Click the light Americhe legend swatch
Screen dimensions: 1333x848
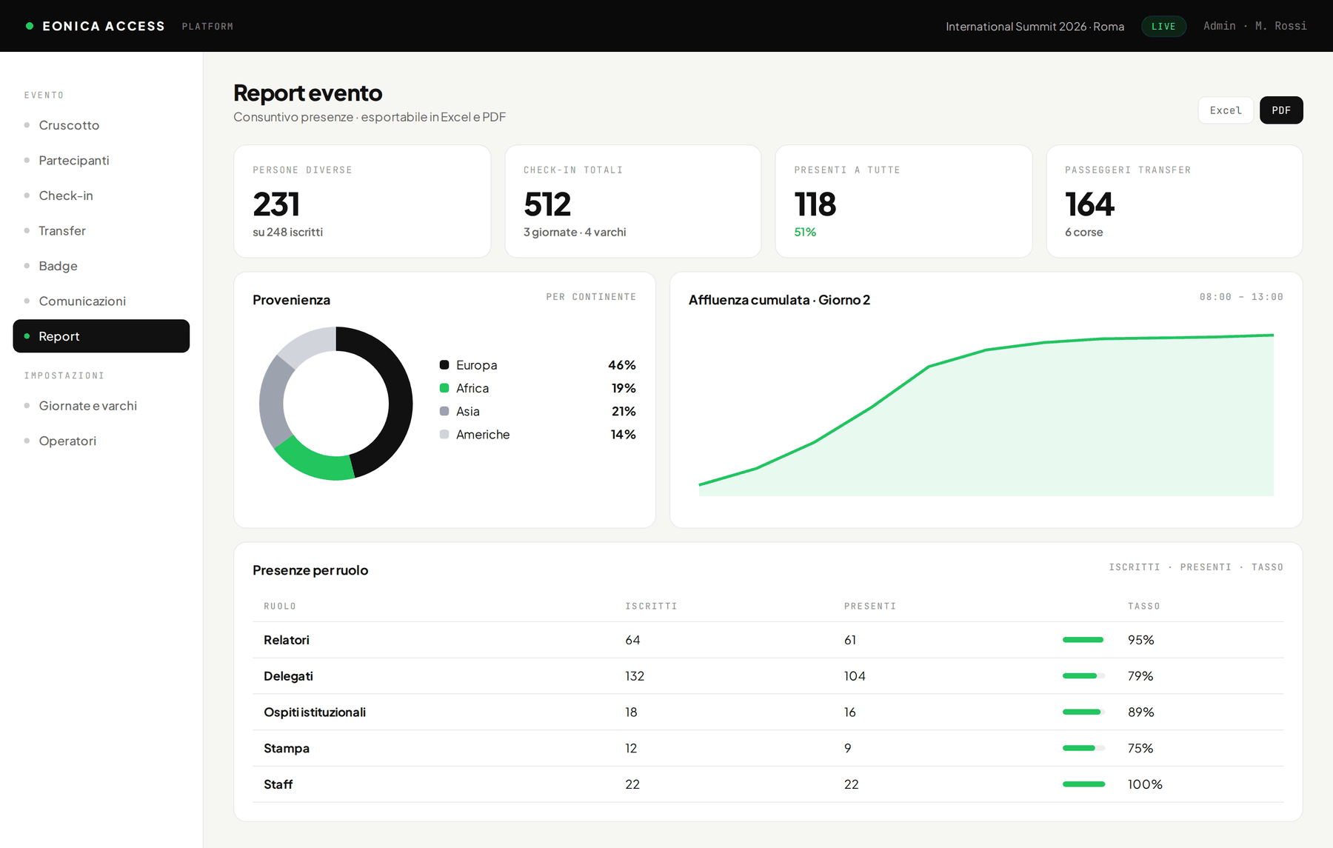pyautogui.click(x=444, y=435)
